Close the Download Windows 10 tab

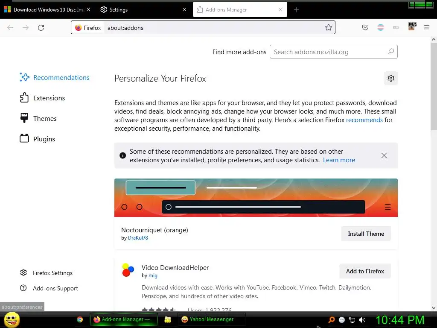(x=88, y=9)
